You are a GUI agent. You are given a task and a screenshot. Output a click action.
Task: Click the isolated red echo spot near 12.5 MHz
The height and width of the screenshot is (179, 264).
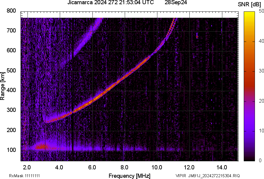click(x=197, y=36)
